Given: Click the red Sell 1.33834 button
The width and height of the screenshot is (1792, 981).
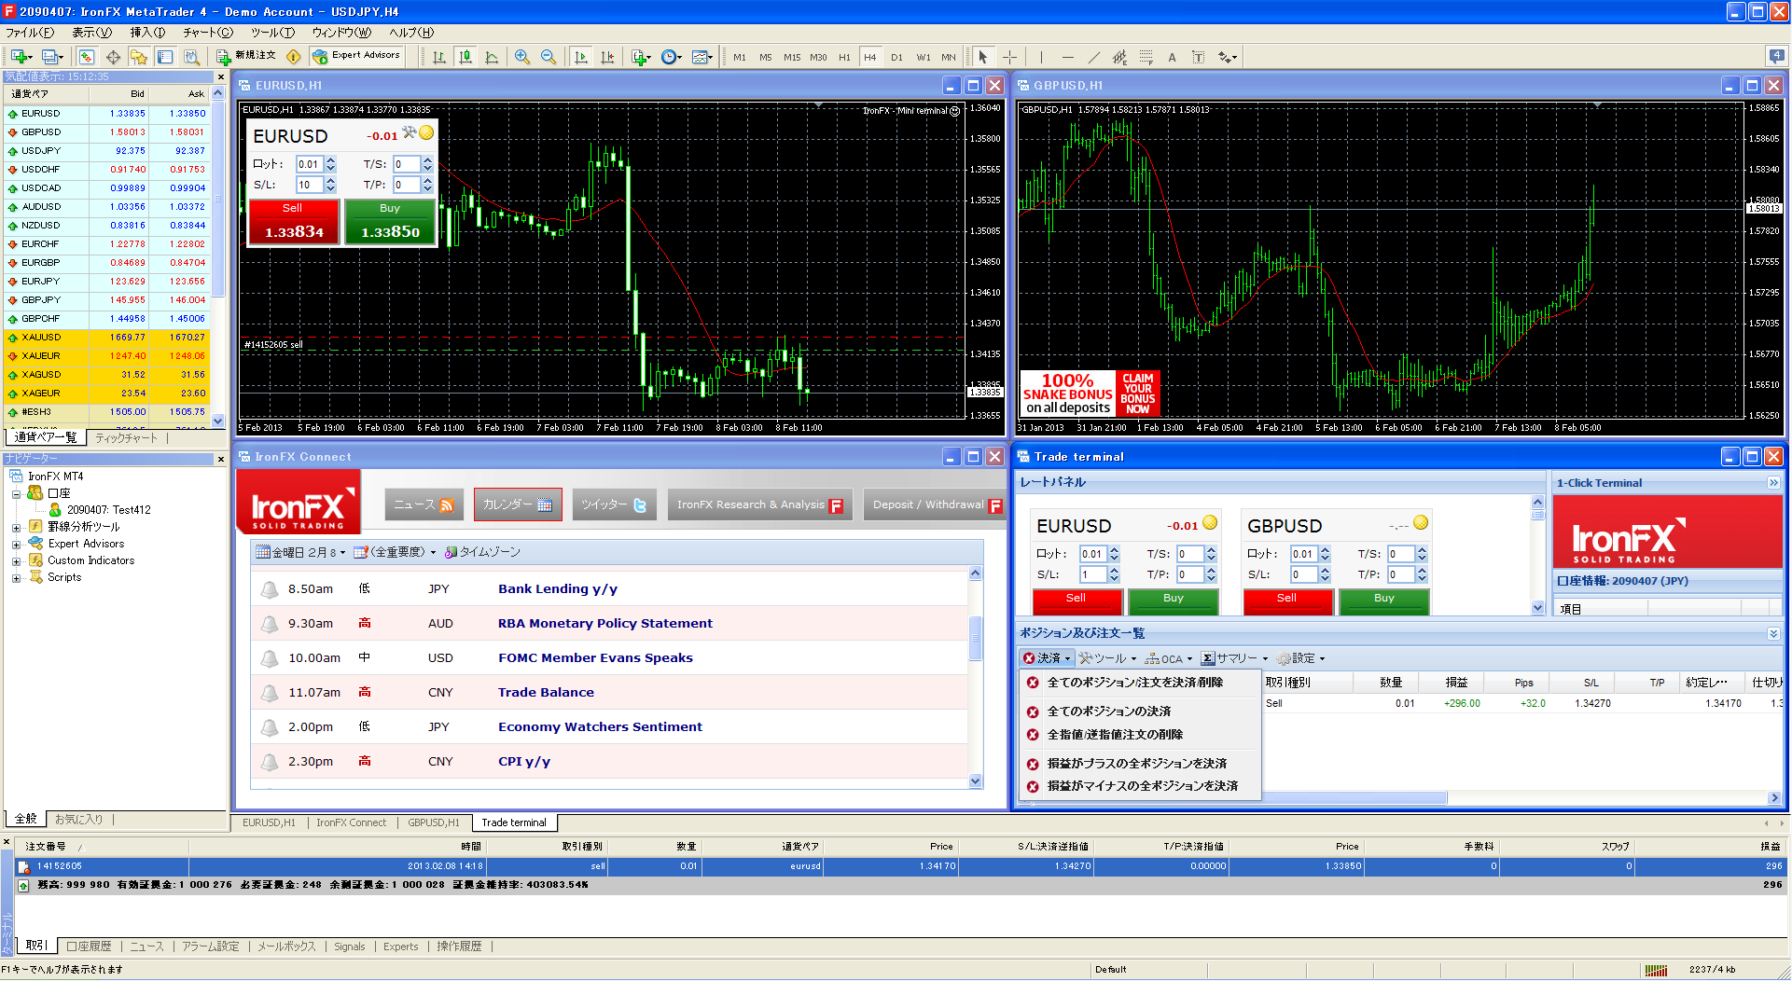Looking at the screenshot, I should 294,222.
